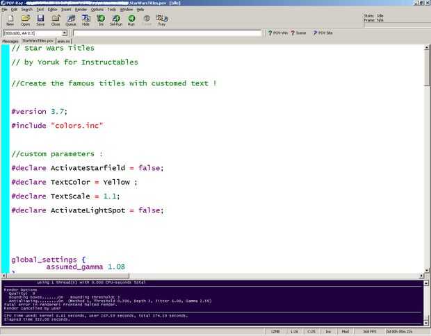
Task: Close the file using the Close toolbar icon
Action: 56,20
